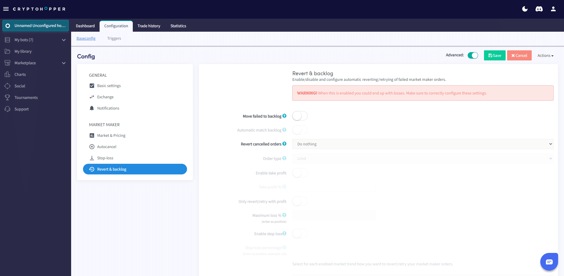This screenshot has height=276, width=564.
Task: Select the Market & Pricing config section
Action: pos(135,135)
